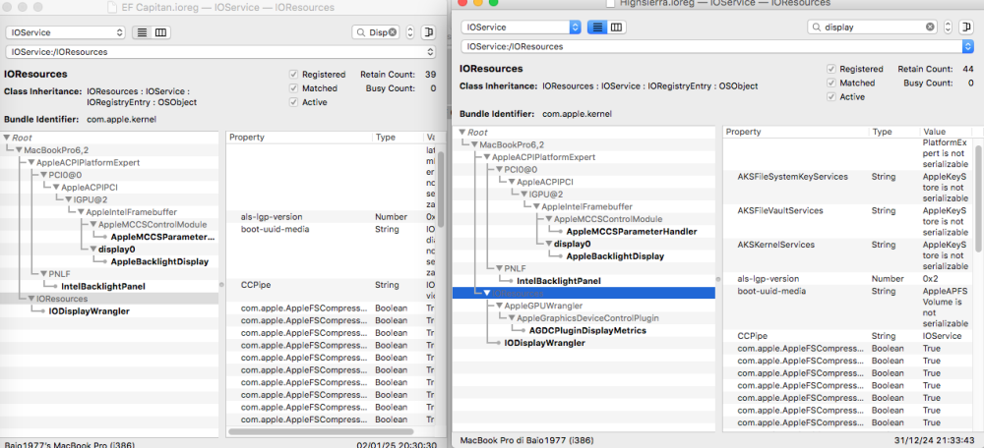Collapse IGPU@2 node in High Sierra window

524,195
